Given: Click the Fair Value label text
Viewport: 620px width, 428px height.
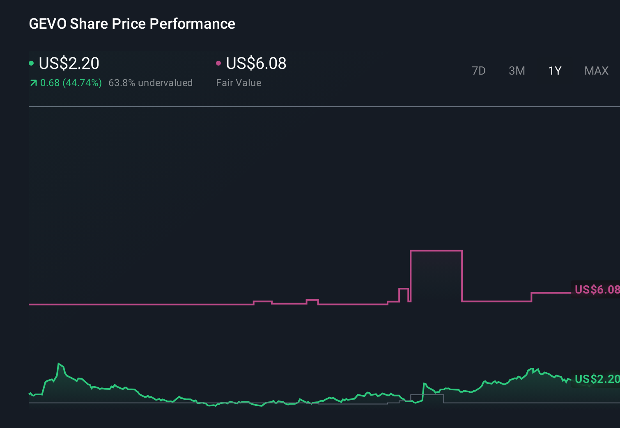Looking at the screenshot, I should coord(238,82).
